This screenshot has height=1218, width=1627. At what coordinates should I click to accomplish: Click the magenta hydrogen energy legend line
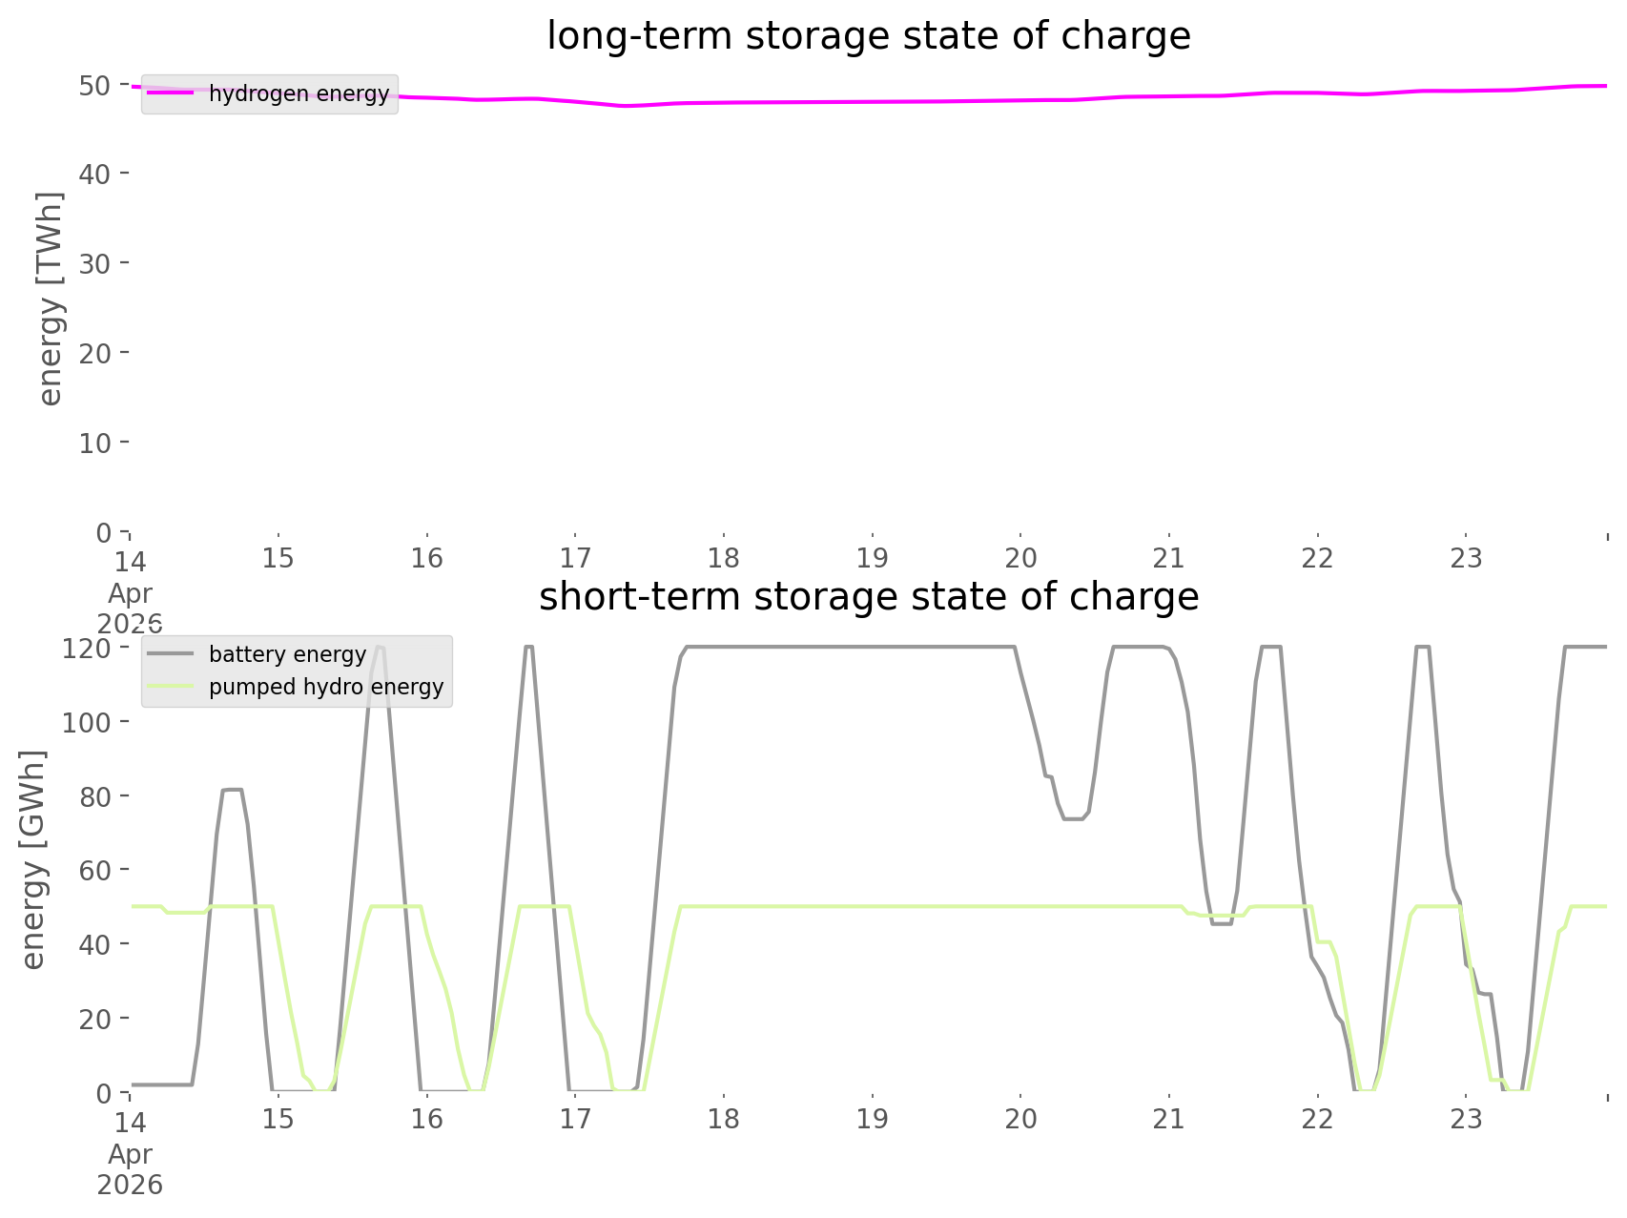pyautogui.click(x=171, y=93)
